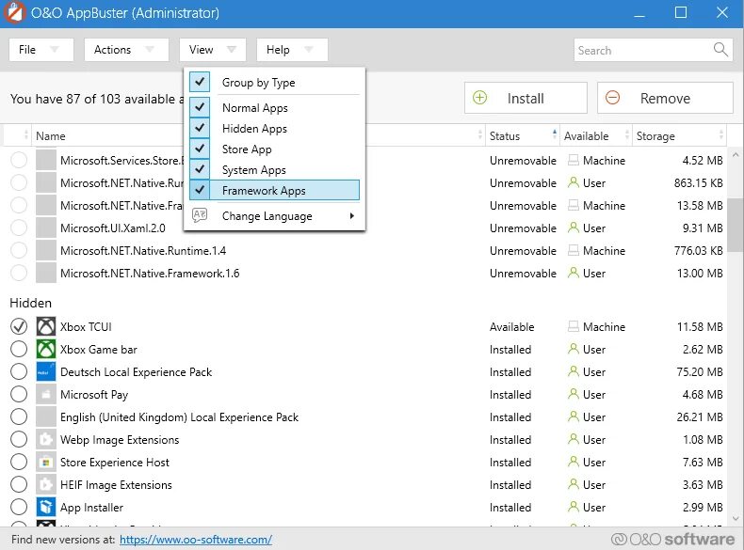This screenshot has width=744, height=550.
Task: Sort the list by Status column
Action: click(522, 136)
